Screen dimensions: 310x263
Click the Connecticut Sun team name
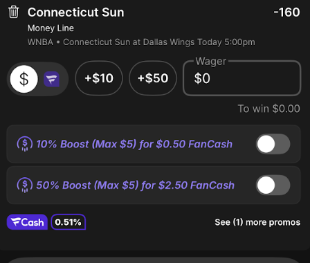[x=76, y=12]
